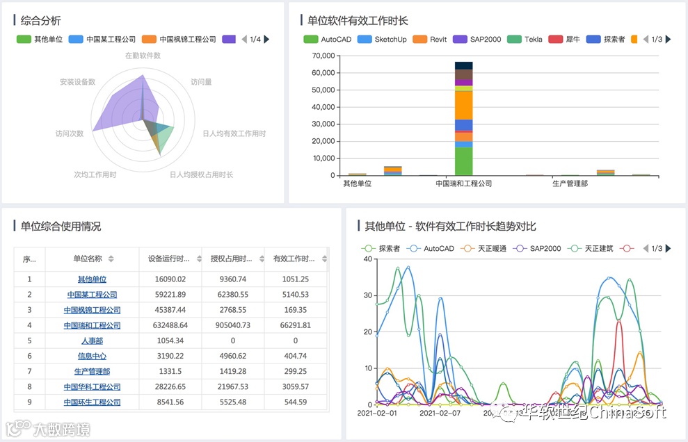Click radar axis label 安装设备数

78,82
